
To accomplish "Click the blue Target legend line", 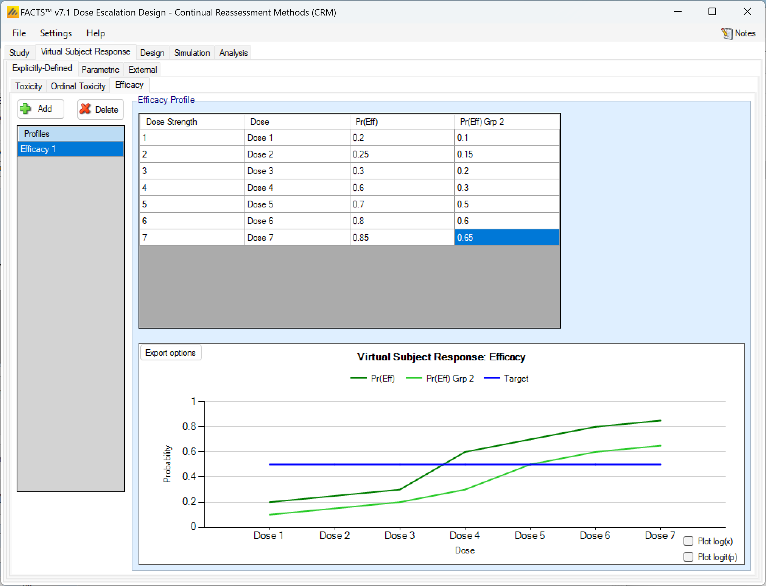I will (x=492, y=378).
